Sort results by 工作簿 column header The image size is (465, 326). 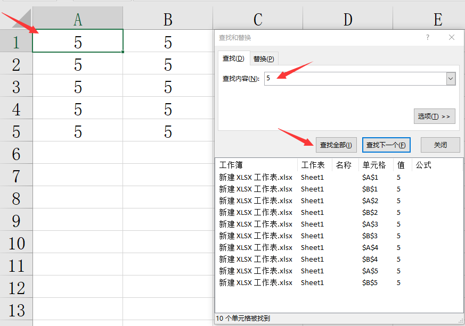coord(256,165)
